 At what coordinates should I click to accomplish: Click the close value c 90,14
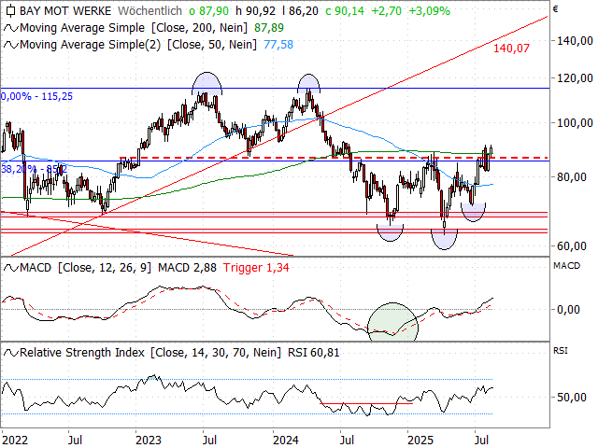click(345, 10)
